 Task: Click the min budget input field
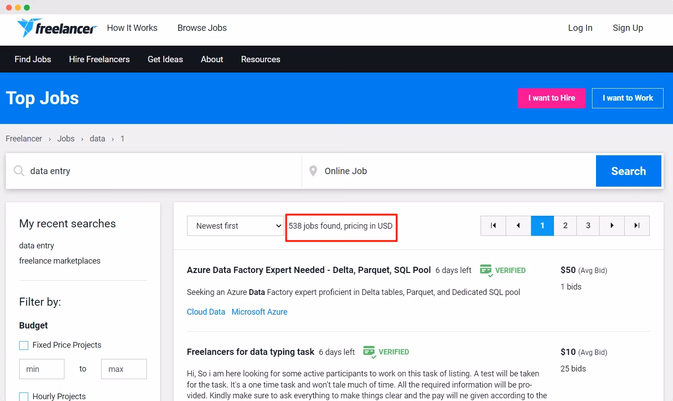pyautogui.click(x=42, y=369)
